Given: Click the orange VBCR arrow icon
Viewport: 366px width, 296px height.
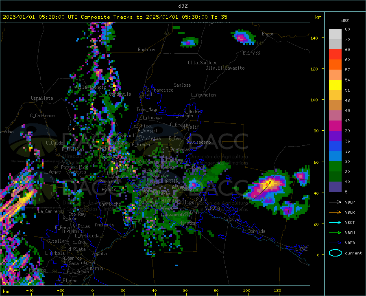Looking at the screenshot, I should 335,212.
